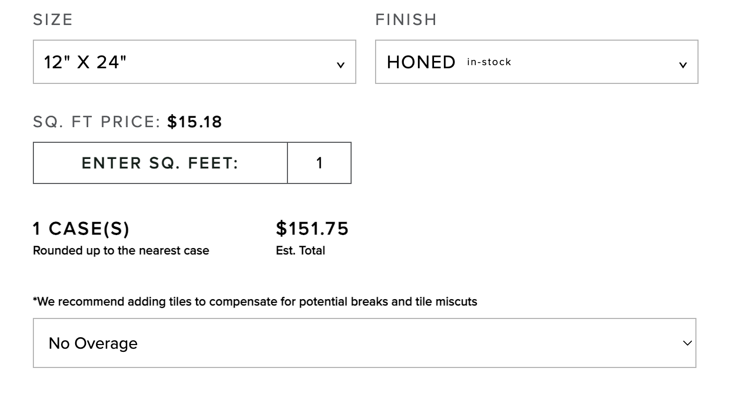Open the FINISH dropdown set to HONED
This screenshot has width=746, height=393.
click(536, 62)
